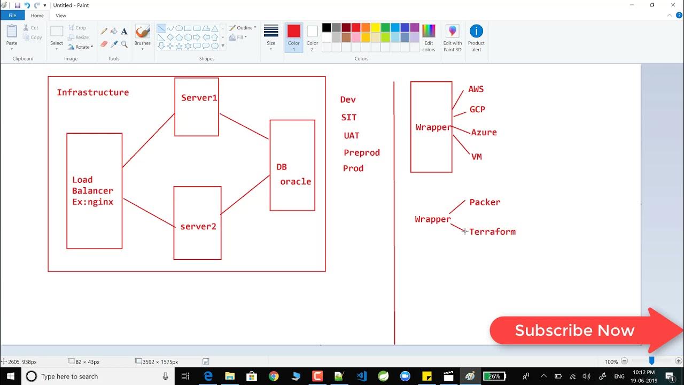Screen dimensions: 684x385
Task: Click the Cut command
Action: click(31, 28)
